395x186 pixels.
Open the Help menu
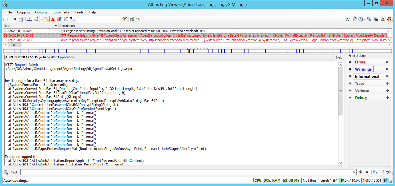point(92,12)
